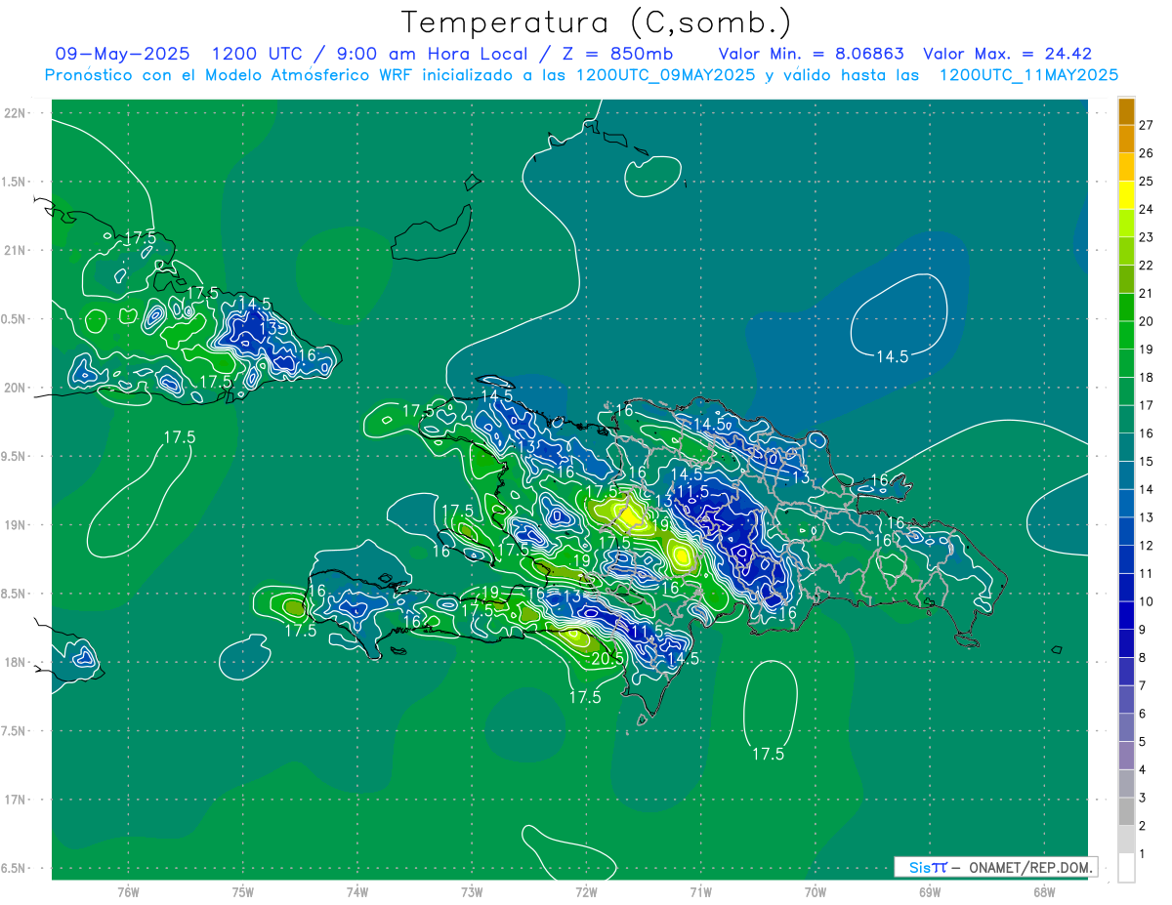
Task: Click the "70W" longitude axis label
Action: [815, 891]
